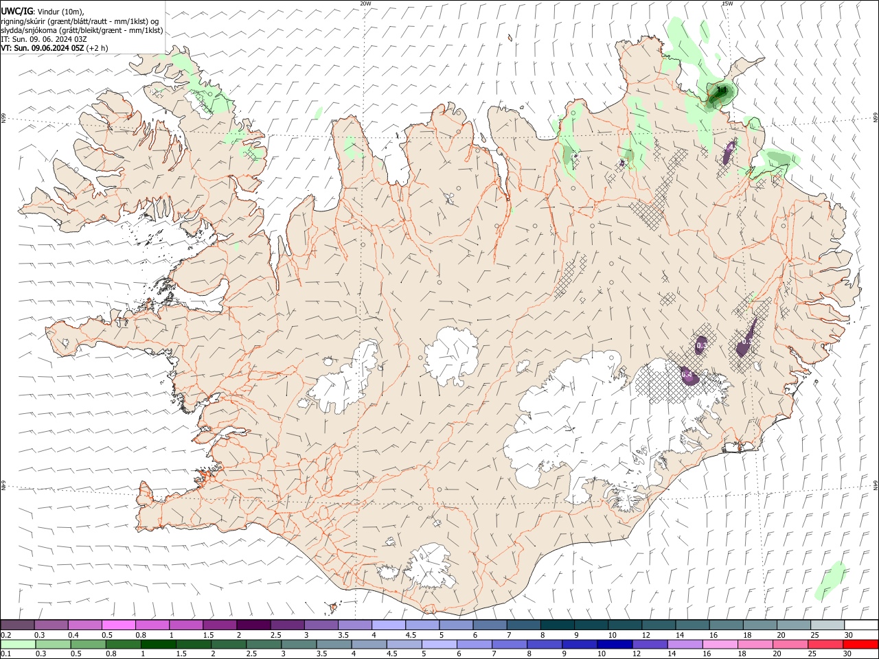The height and width of the screenshot is (659, 879).
Task: Choose the periwinkle 6 swatch in the rain scale
Action: [475, 645]
